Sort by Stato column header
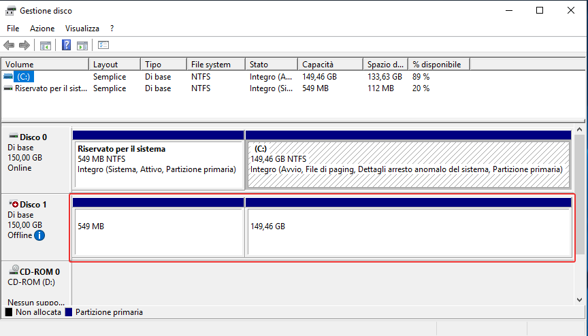The image size is (588, 336). [272, 65]
